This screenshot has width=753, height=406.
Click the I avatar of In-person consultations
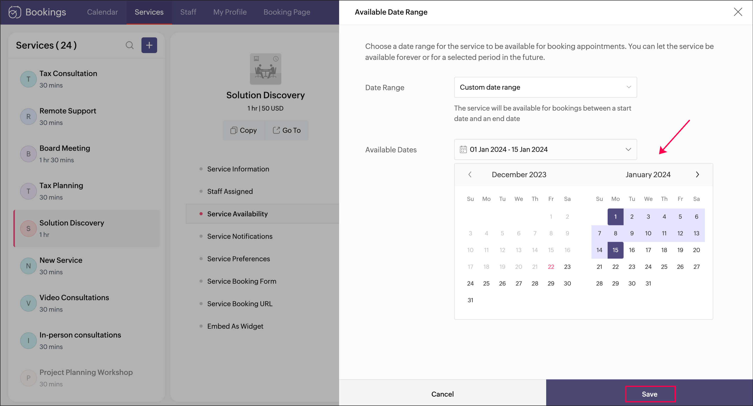pos(28,341)
